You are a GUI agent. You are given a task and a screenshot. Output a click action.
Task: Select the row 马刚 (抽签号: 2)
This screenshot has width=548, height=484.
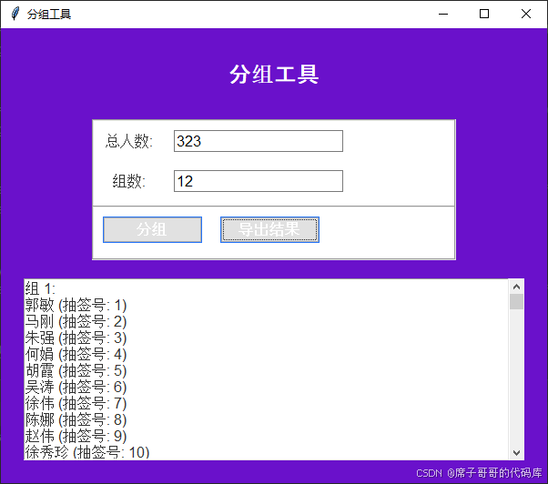pyautogui.click(x=76, y=321)
